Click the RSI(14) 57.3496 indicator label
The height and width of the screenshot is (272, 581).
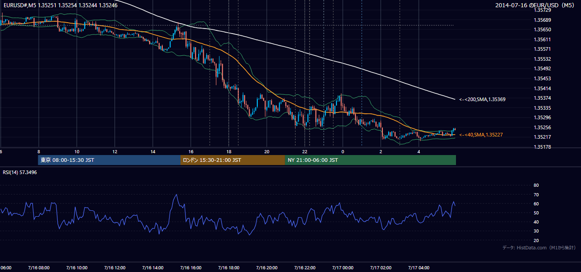coord(20,172)
